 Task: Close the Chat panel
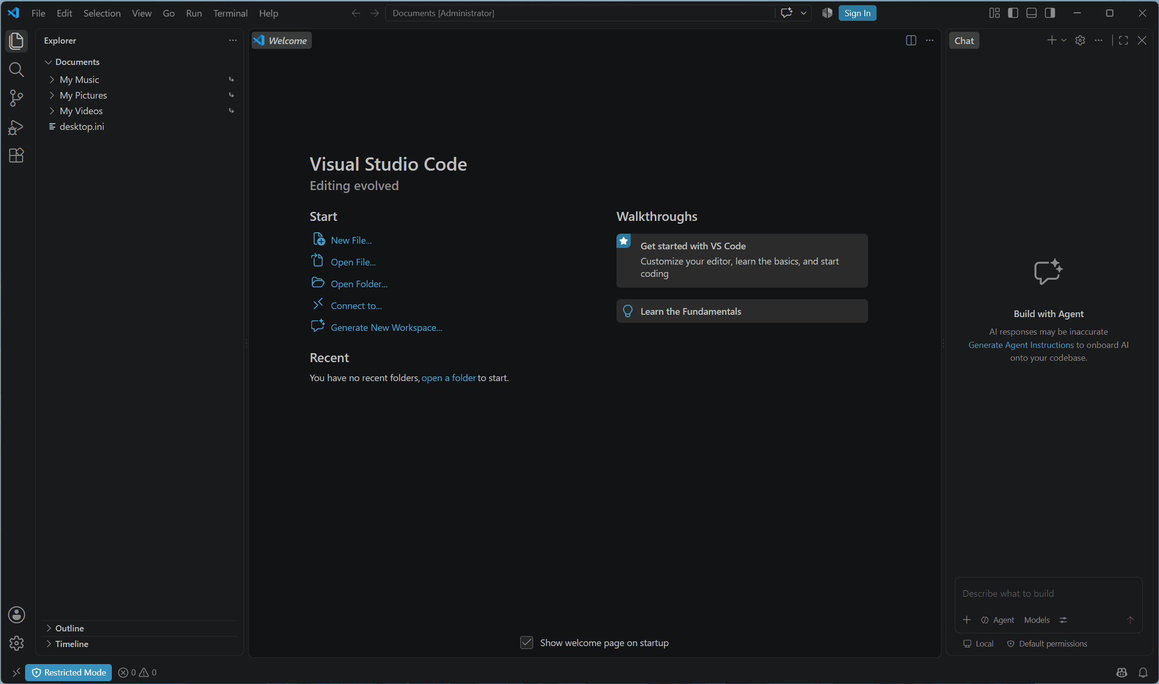tap(1142, 41)
